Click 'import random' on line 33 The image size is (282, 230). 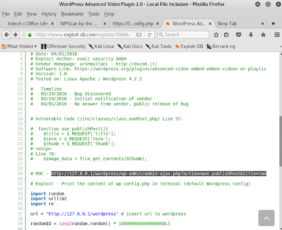pos(47,194)
